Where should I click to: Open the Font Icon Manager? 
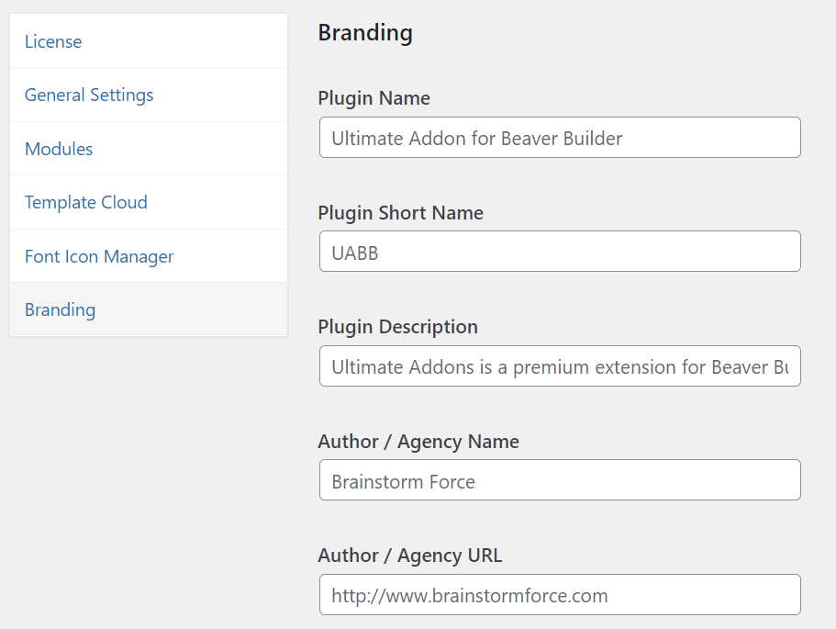click(x=98, y=256)
